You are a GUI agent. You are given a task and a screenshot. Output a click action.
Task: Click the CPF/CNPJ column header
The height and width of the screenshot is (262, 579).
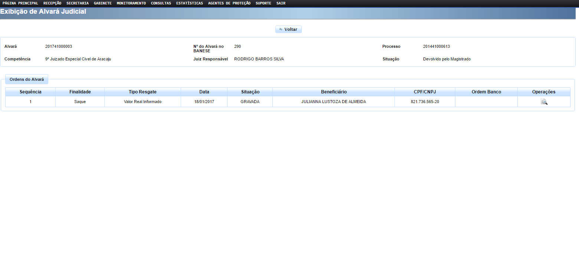425,92
